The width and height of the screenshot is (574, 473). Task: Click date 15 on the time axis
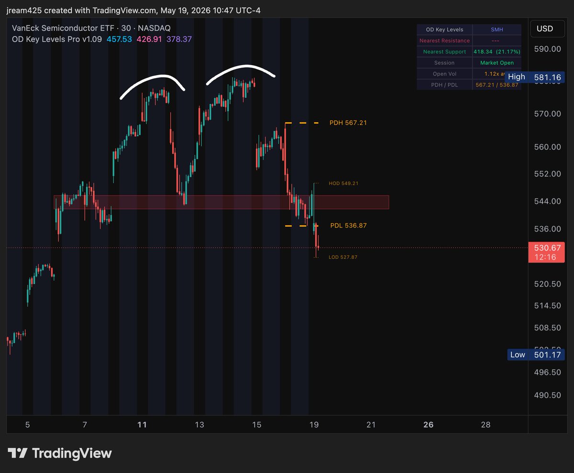(x=257, y=425)
